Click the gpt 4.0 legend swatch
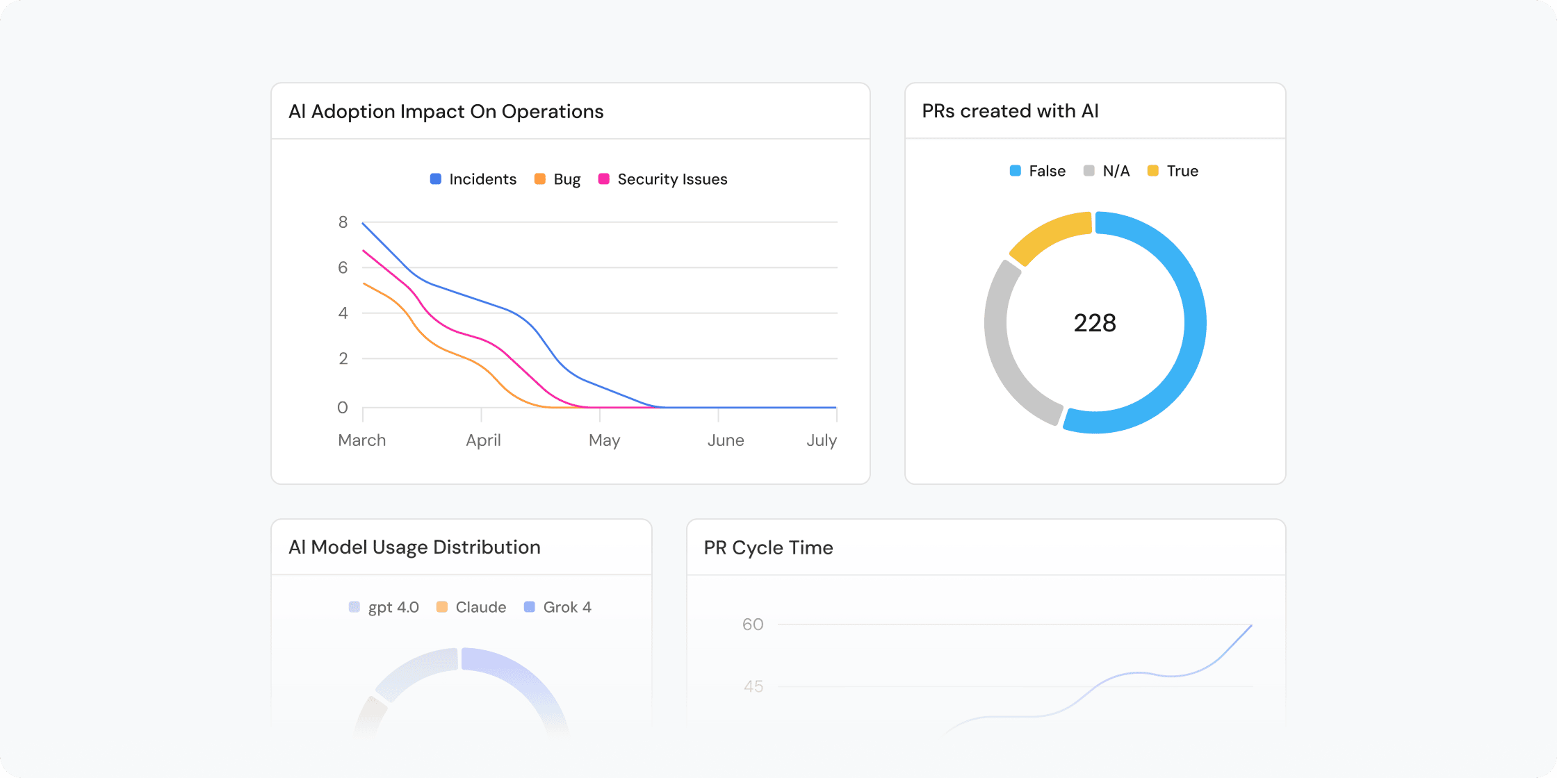This screenshot has height=778, width=1557. pyautogui.click(x=354, y=607)
